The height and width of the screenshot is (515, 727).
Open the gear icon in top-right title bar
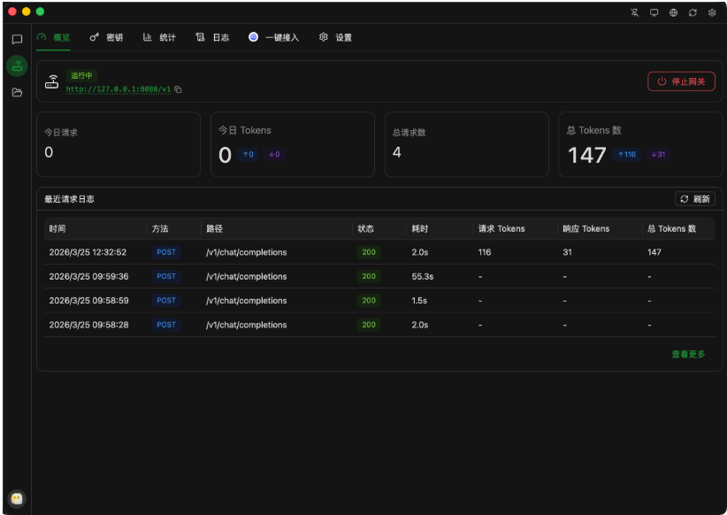tap(712, 12)
